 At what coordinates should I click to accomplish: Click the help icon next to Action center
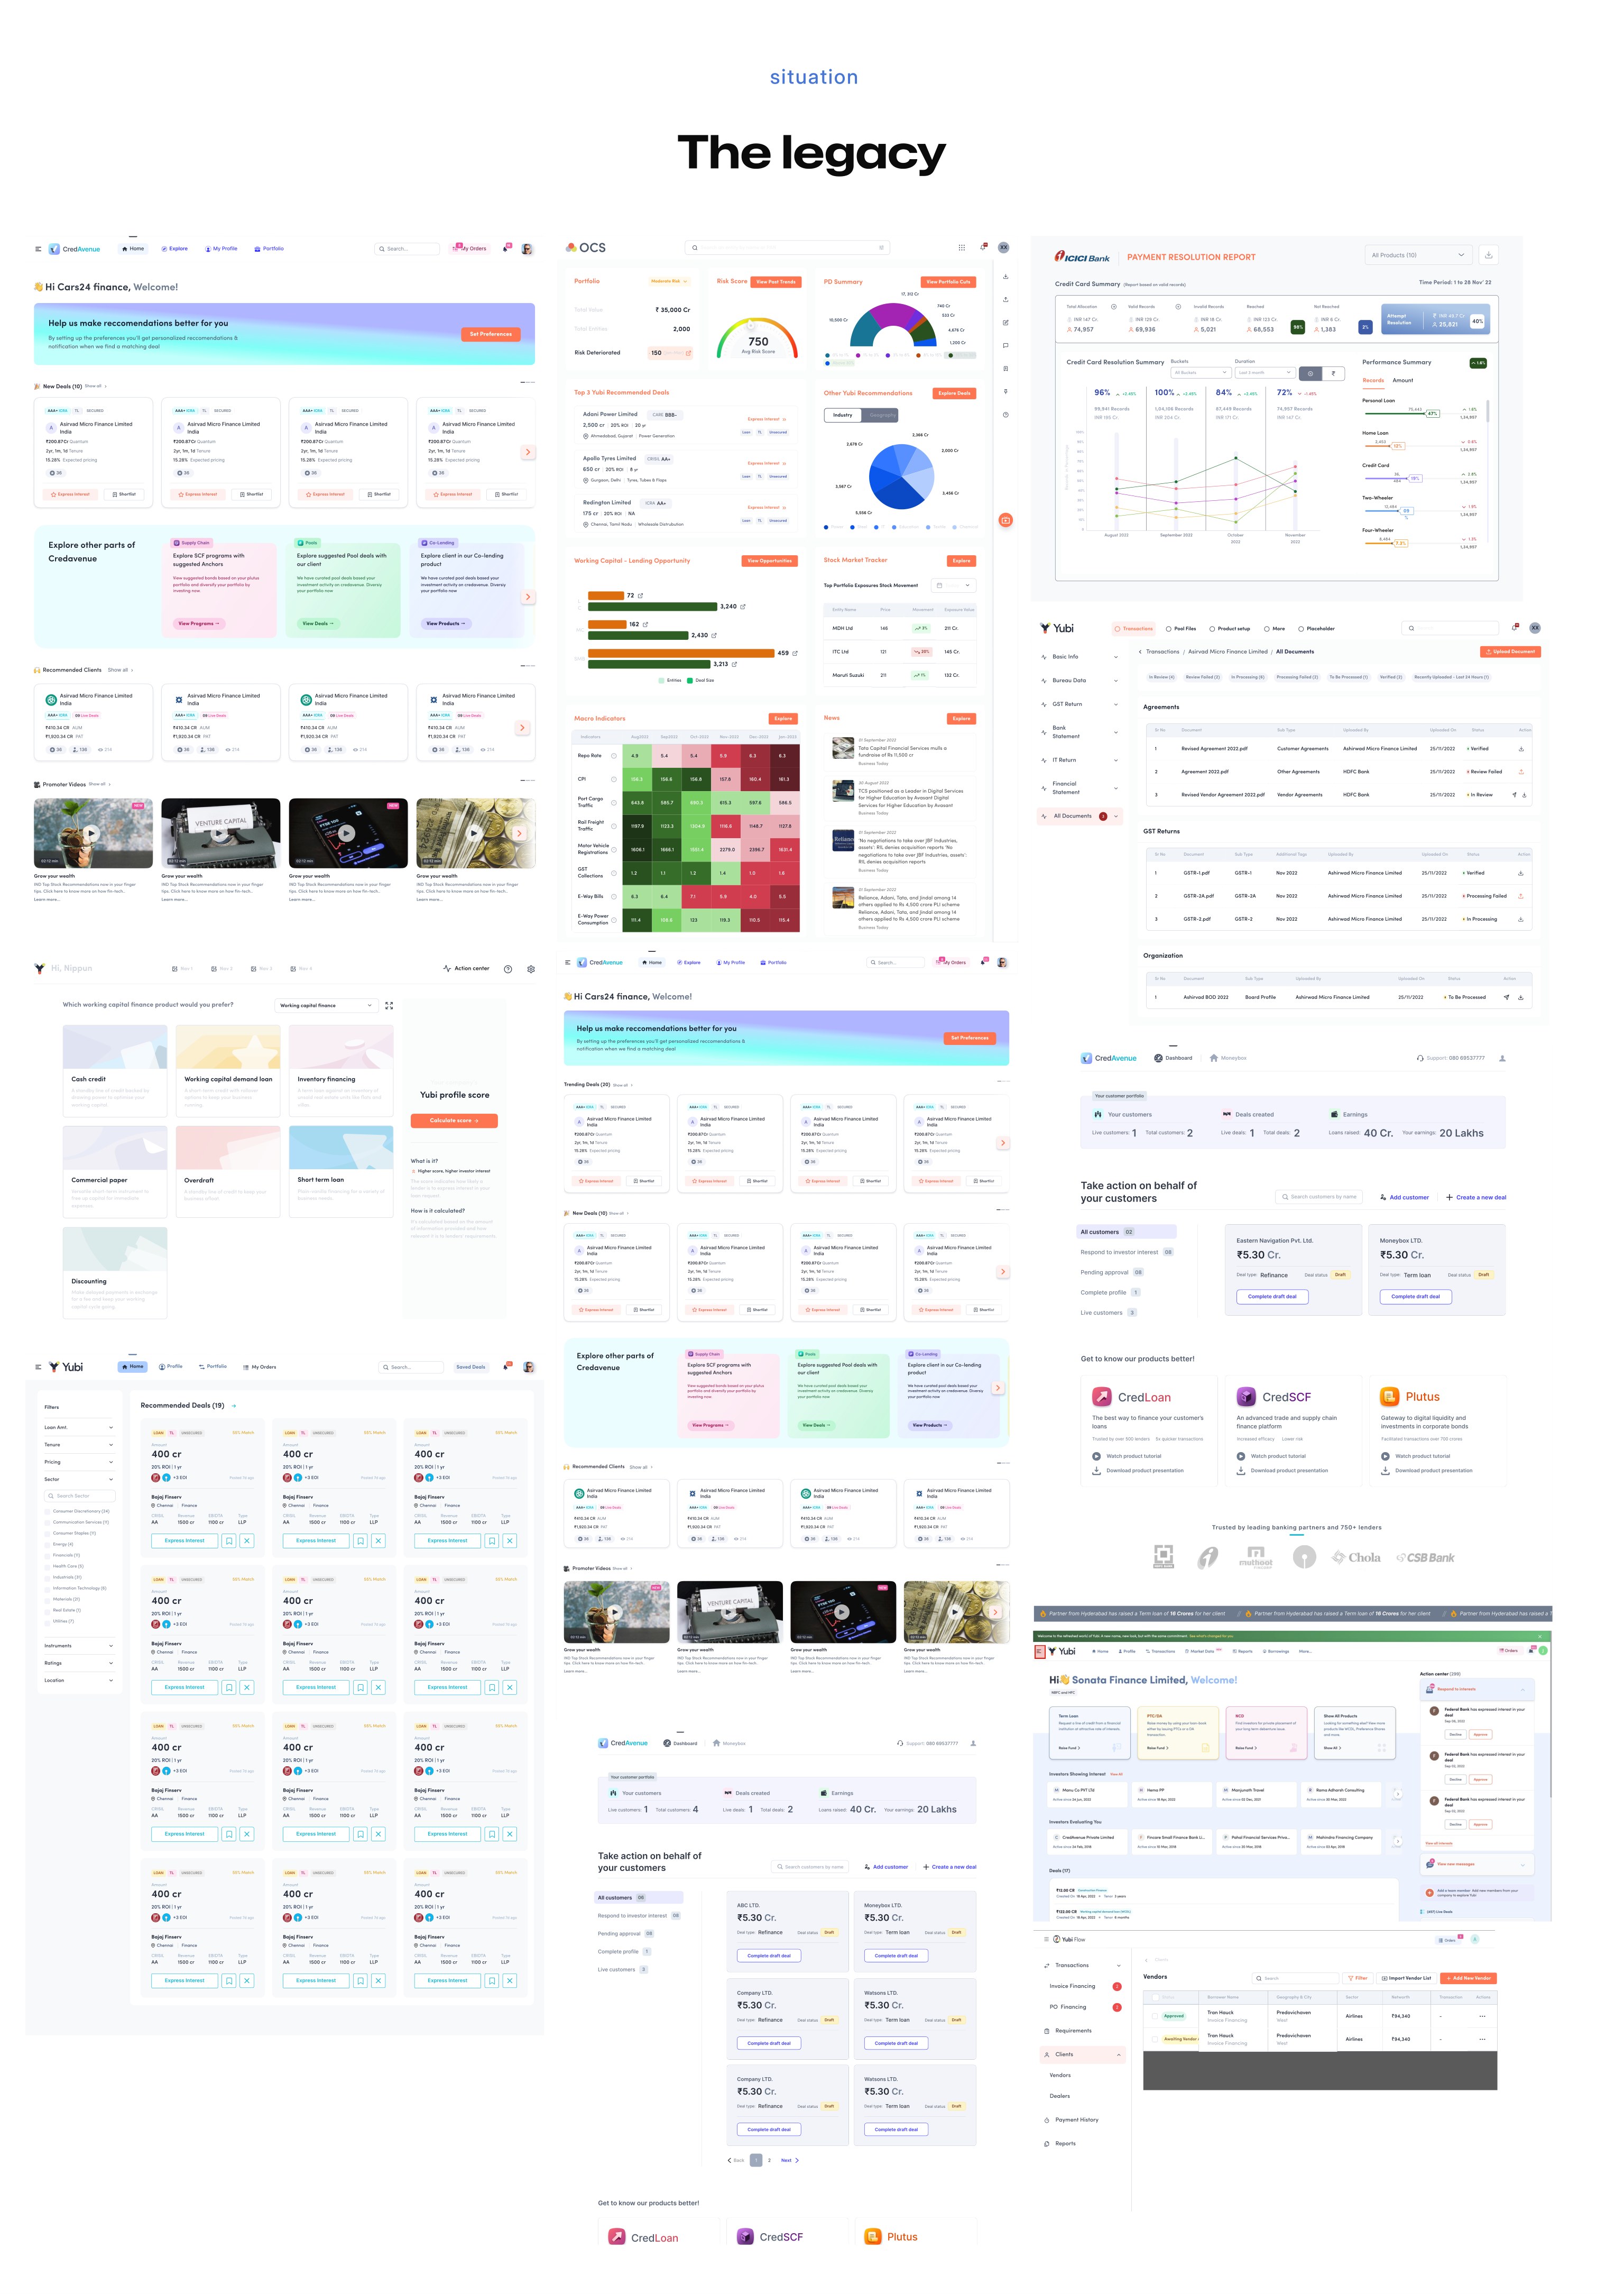coord(508,968)
